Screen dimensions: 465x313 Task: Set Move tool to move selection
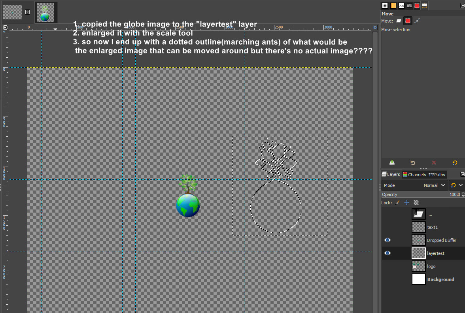pyautogui.click(x=408, y=21)
